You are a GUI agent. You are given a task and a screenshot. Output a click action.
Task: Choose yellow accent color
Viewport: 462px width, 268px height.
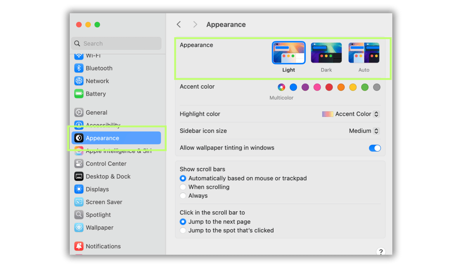click(x=353, y=88)
